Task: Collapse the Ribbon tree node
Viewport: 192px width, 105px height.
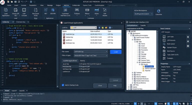Action: [x=132, y=40]
